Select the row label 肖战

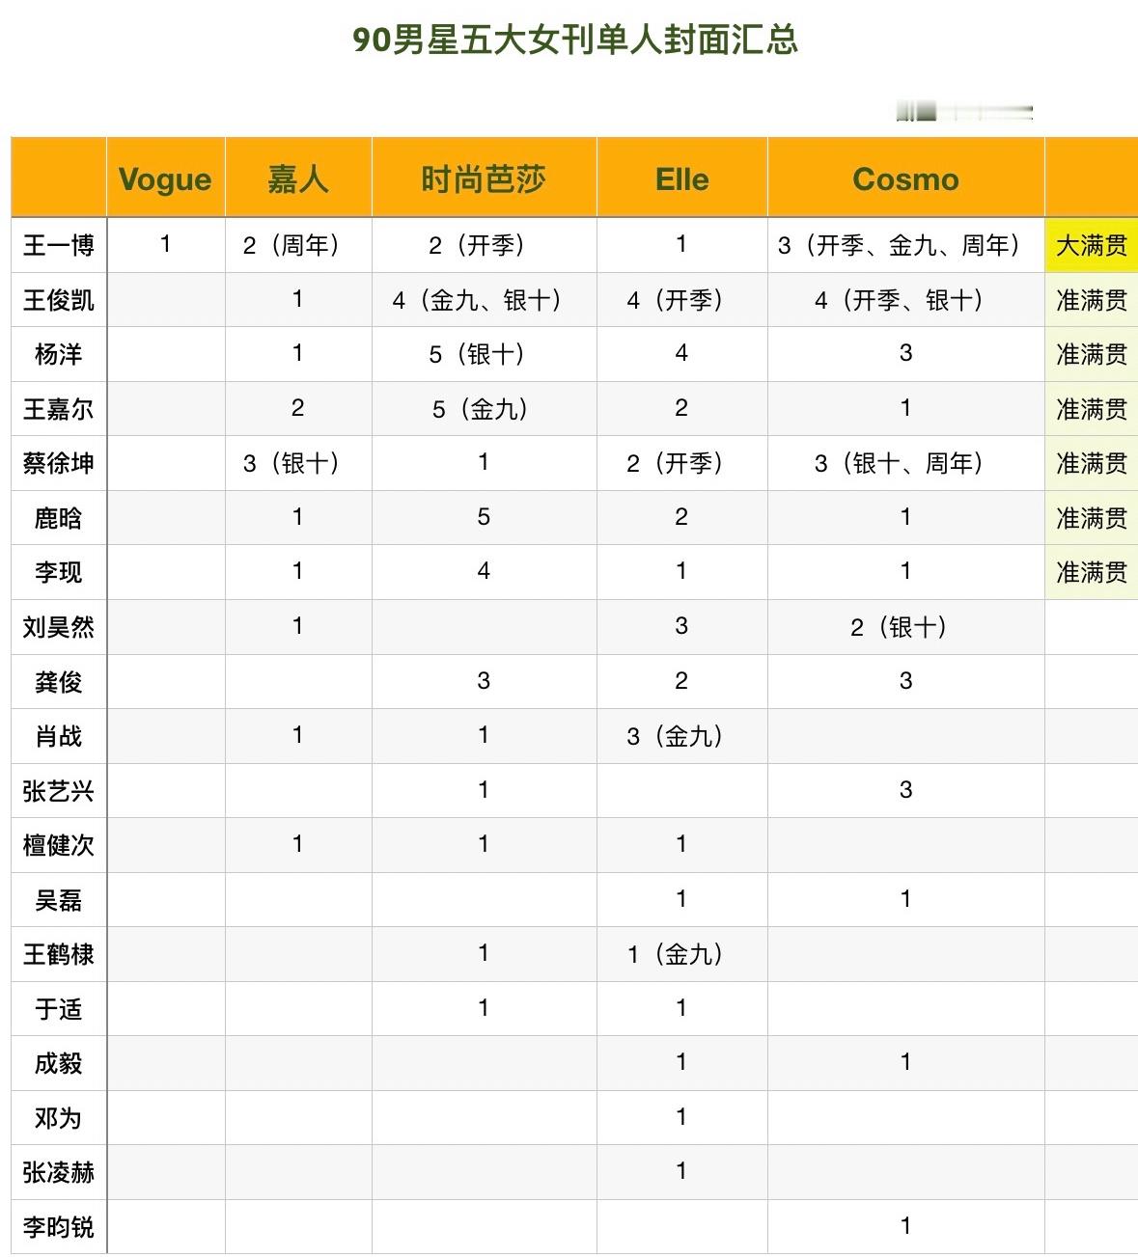pos(56,735)
